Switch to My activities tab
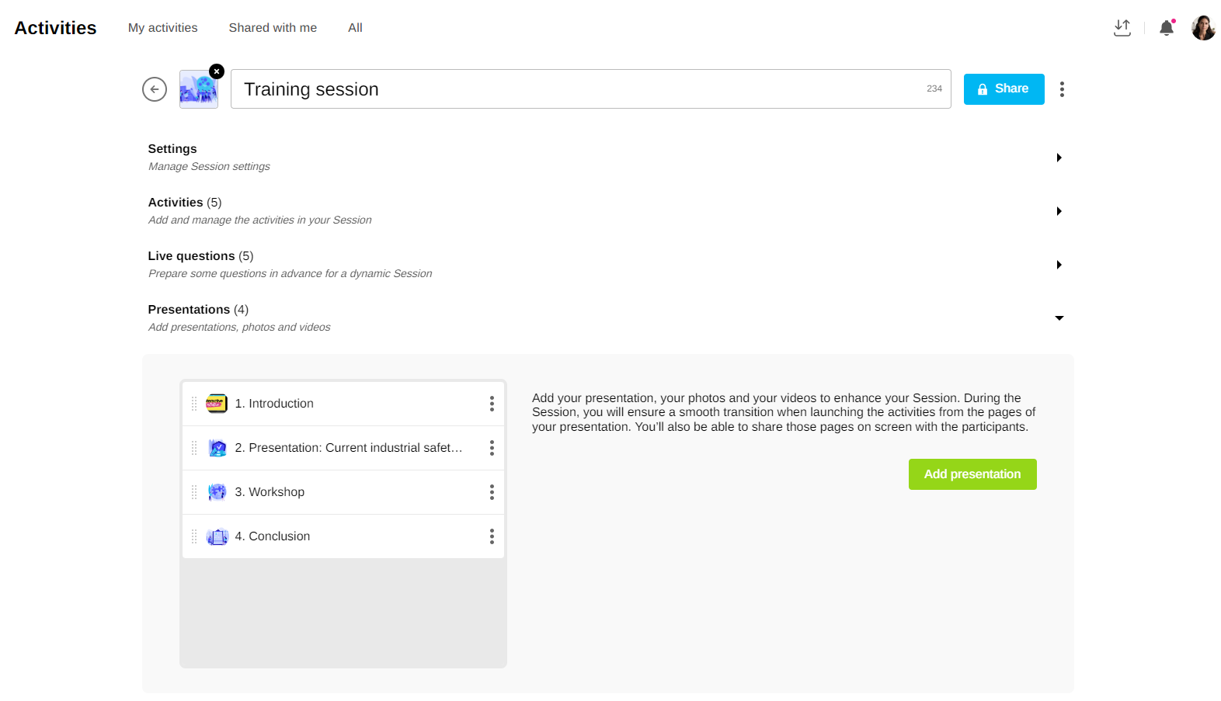This screenshot has height=701, width=1221. 162,28
